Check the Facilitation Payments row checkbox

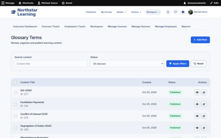click(x=16, y=104)
